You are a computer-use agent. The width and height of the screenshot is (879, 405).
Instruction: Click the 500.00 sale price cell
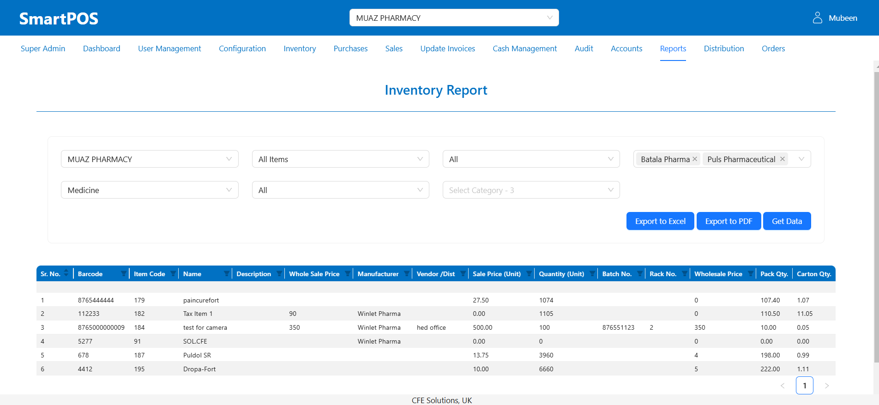pyautogui.click(x=482, y=327)
